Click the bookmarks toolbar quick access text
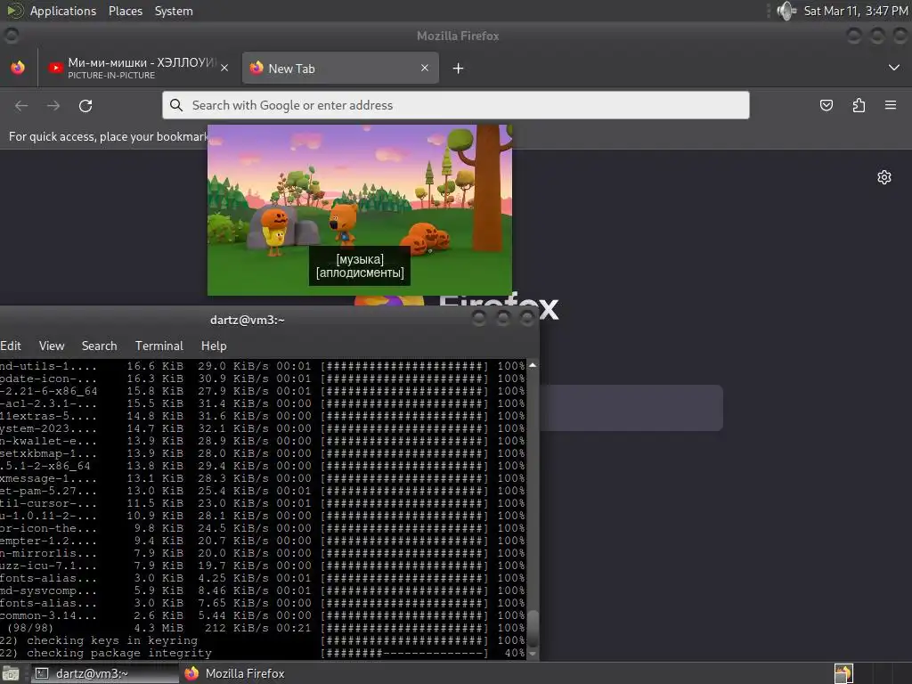Image resolution: width=912 pixels, height=684 pixels. click(x=108, y=136)
